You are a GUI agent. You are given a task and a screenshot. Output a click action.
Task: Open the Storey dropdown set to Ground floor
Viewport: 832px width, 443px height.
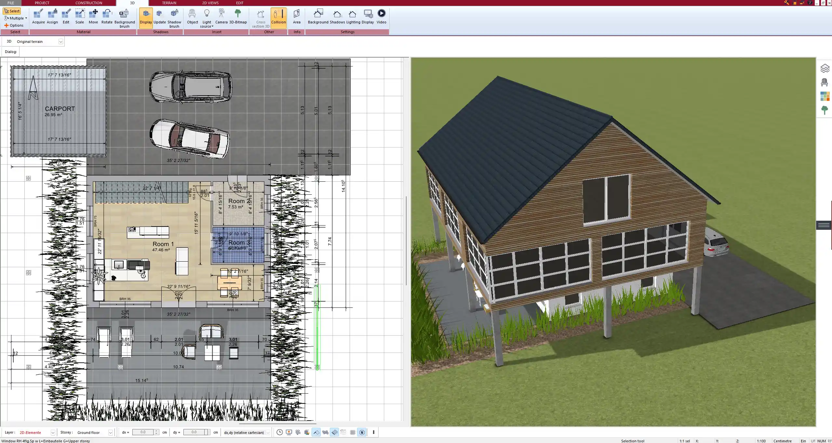(x=111, y=432)
